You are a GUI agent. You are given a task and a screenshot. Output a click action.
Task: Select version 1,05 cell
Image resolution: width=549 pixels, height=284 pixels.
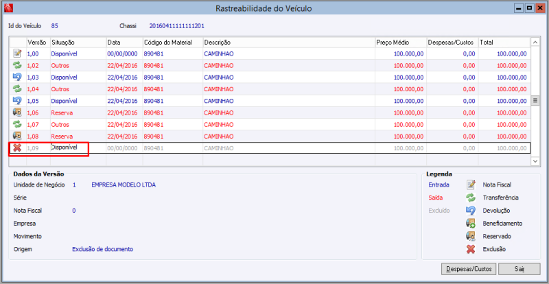tap(38, 101)
